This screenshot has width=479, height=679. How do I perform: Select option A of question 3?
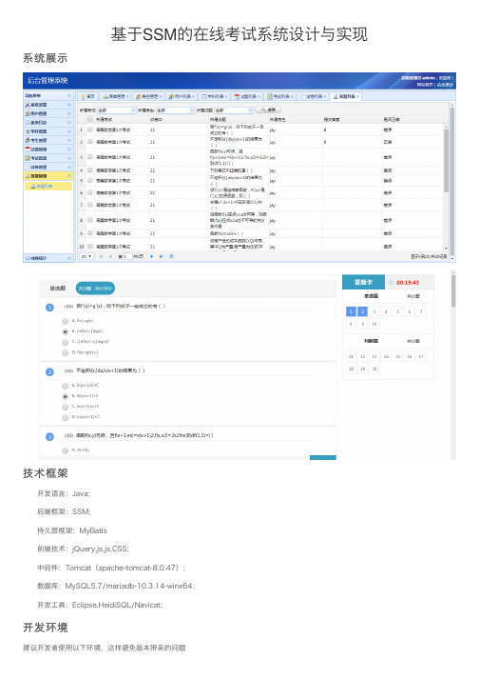[x=66, y=450]
